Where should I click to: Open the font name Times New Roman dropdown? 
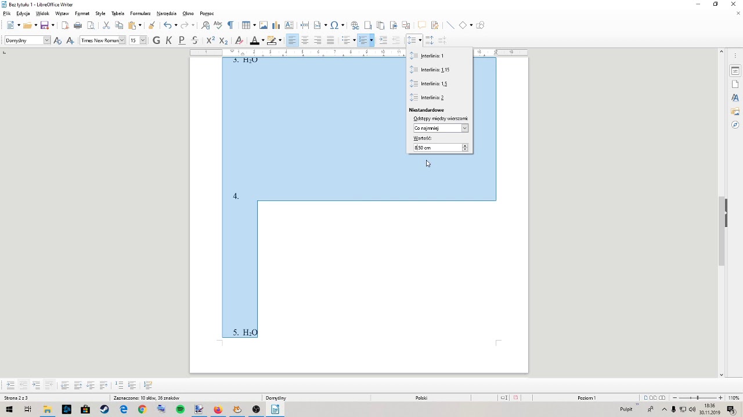click(x=122, y=40)
